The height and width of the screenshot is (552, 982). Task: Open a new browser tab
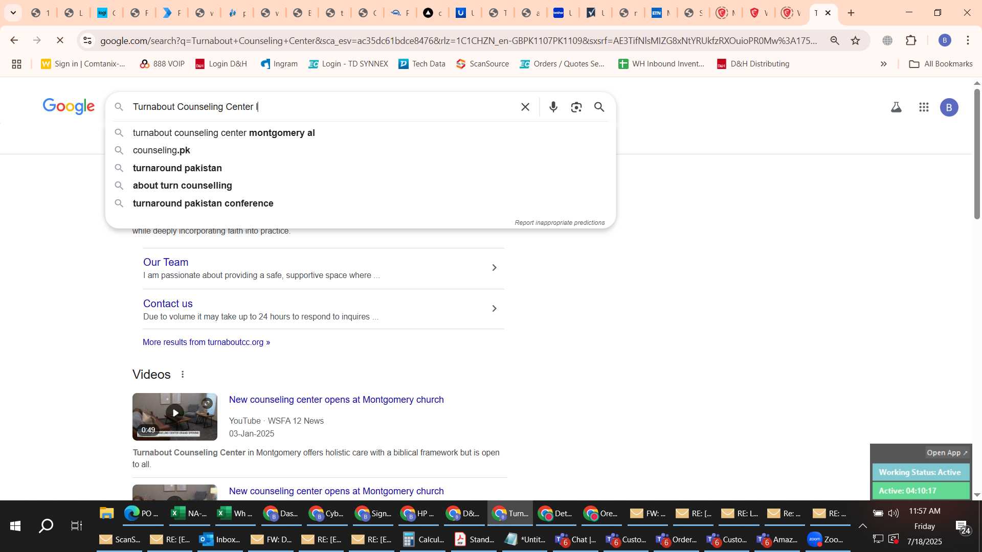[851, 13]
